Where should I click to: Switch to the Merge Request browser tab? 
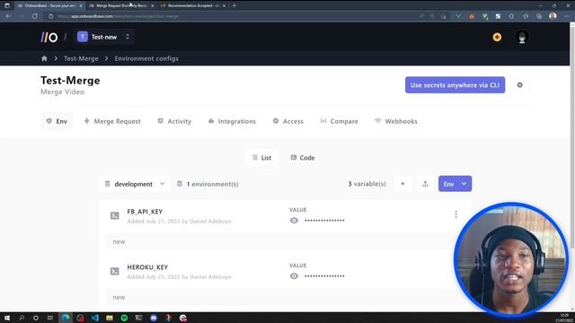click(122, 5)
